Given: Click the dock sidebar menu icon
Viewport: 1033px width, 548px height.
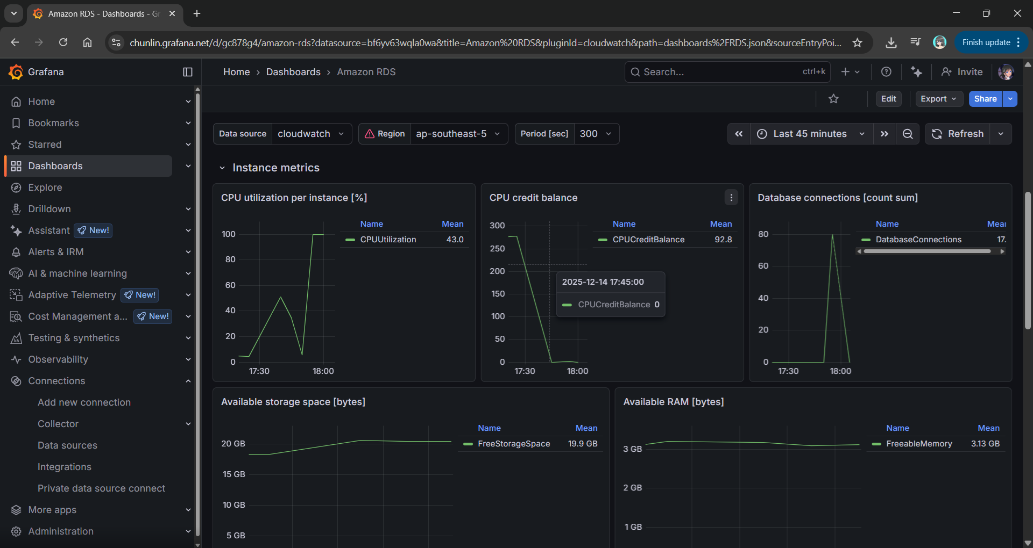Looking at the screenshot, I should [x=188, y=72].
